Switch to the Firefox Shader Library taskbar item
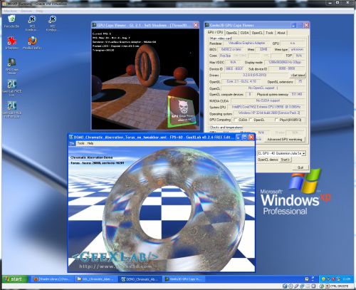This screenshot has height=290, width=356. coord(53,279)
